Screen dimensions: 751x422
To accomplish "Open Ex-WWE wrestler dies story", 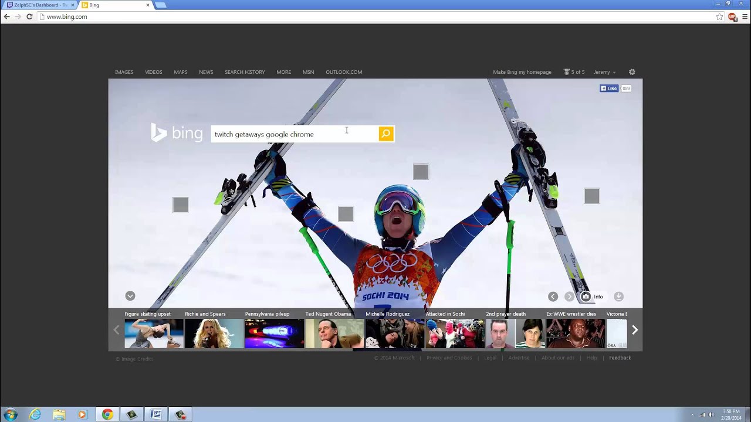I will point(576,330).
